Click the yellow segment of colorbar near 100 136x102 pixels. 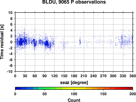74,88
